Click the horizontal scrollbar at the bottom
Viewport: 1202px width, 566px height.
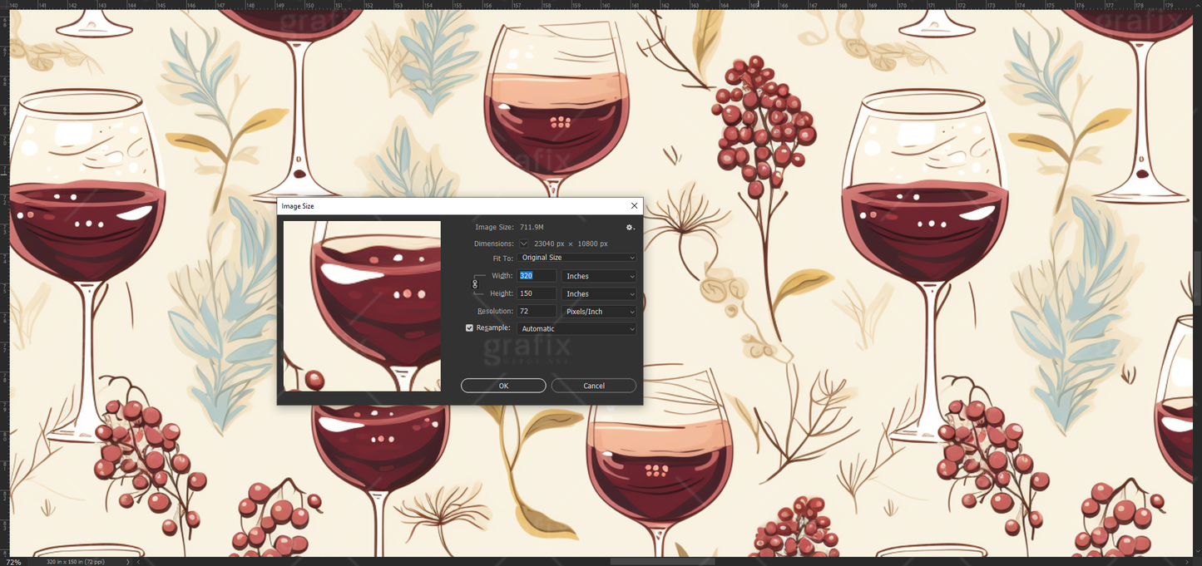tap(661, 562)
